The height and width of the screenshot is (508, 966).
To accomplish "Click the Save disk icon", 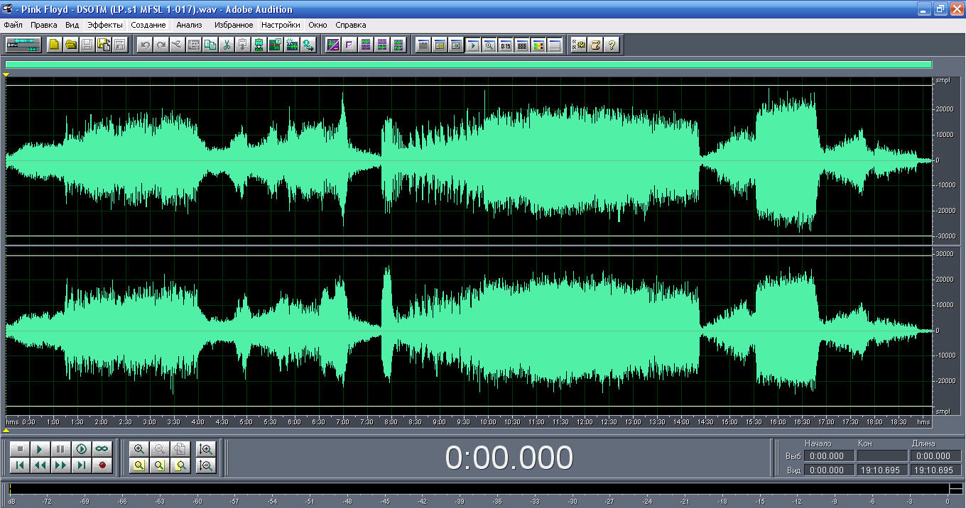I will 87,45.
